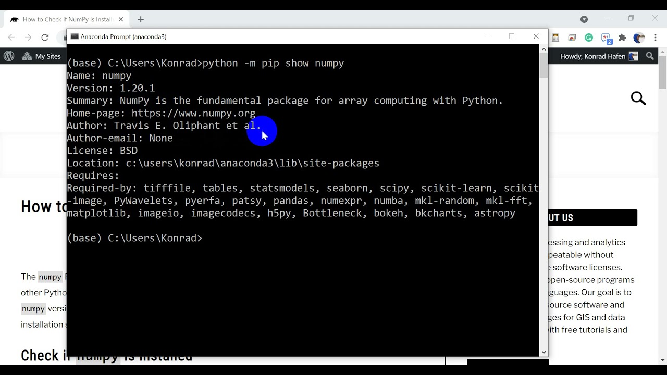Click the Chrome back arrow
This screenshot has width=667, height=375.
[11, 37]
